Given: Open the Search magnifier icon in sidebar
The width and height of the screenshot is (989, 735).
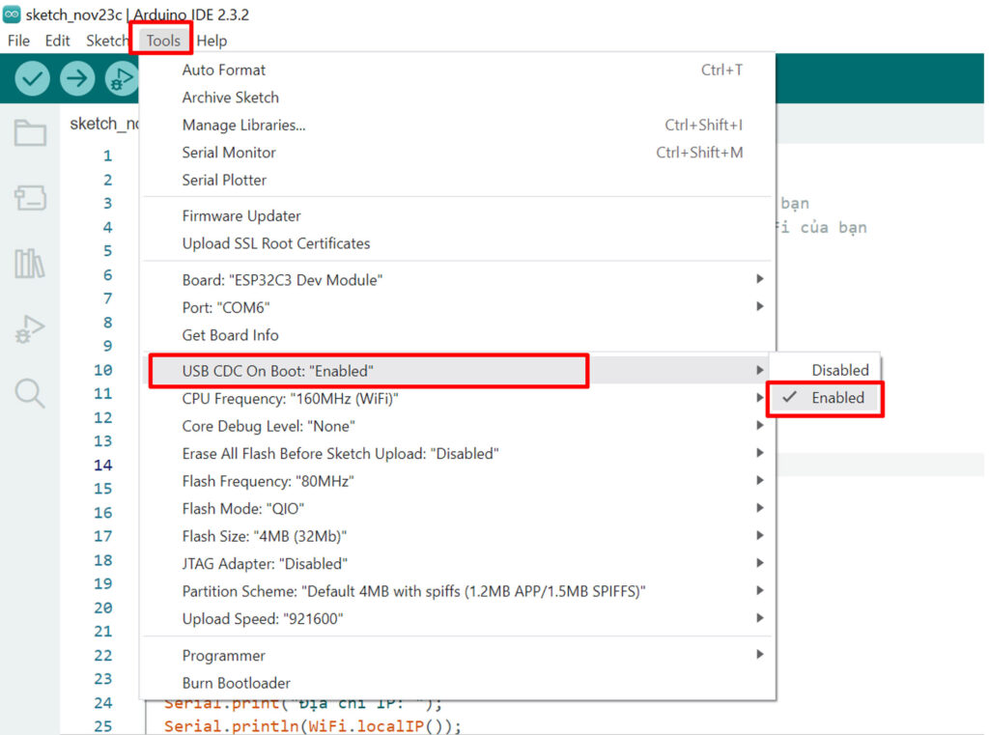Looking at the screenshot, I should [x=30, y=393].
